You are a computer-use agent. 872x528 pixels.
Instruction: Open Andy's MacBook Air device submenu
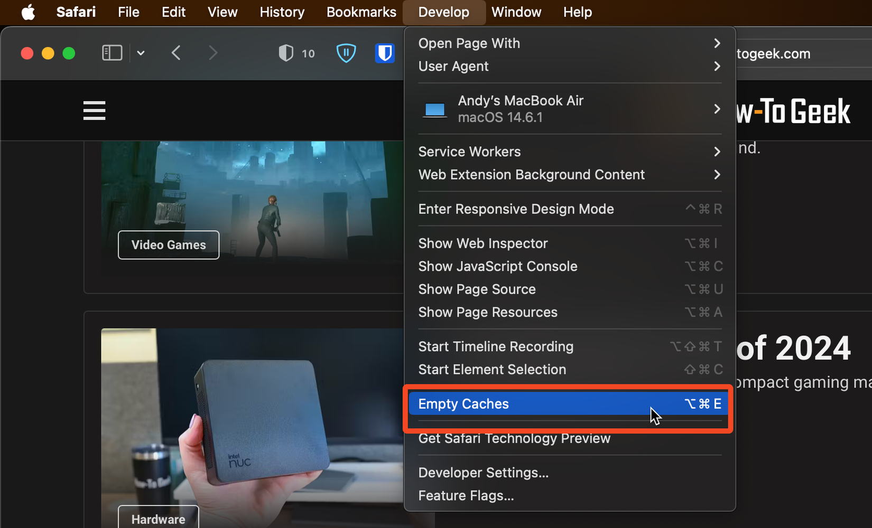pos(570,109)
